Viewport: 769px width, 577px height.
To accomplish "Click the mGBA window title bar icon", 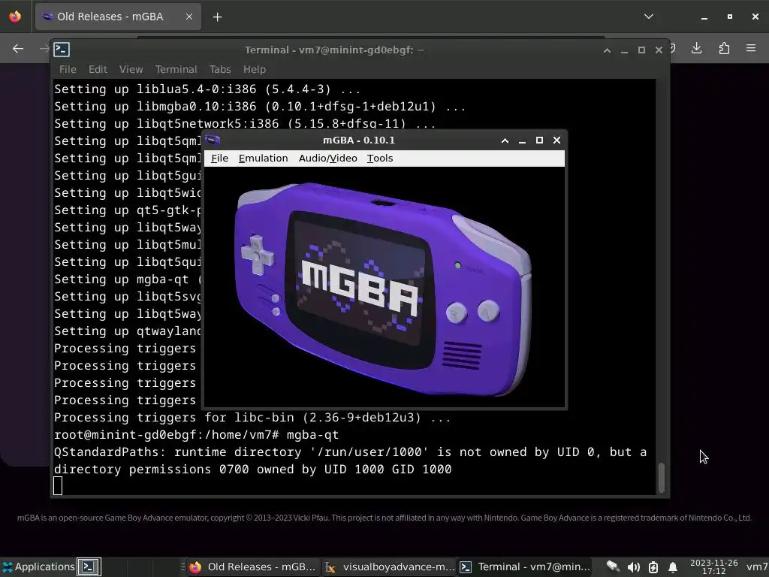I will pyautogui.click(x=213, y=140).
